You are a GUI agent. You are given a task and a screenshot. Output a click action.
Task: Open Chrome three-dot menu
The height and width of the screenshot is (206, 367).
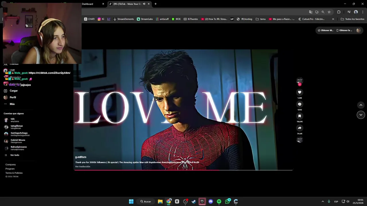click(x=363, y=12)
